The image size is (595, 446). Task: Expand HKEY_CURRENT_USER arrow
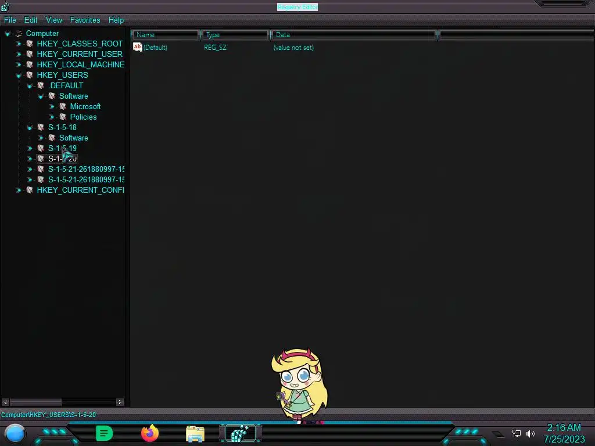coord(18,54)
